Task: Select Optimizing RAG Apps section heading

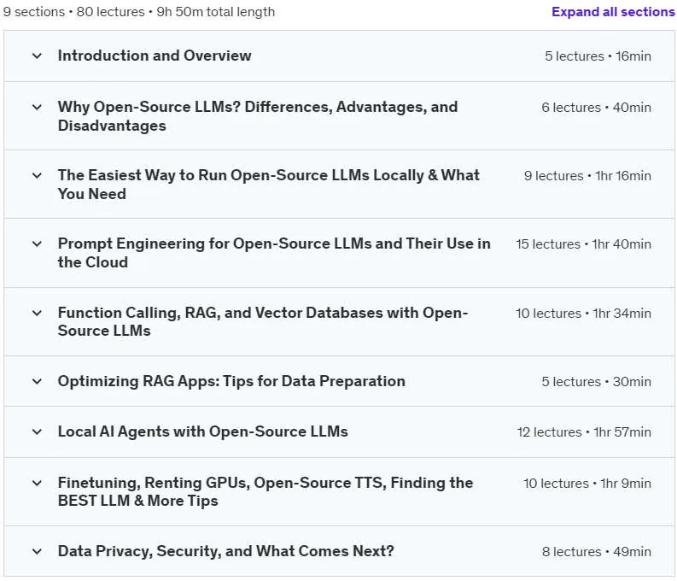Action: [231, 381]
